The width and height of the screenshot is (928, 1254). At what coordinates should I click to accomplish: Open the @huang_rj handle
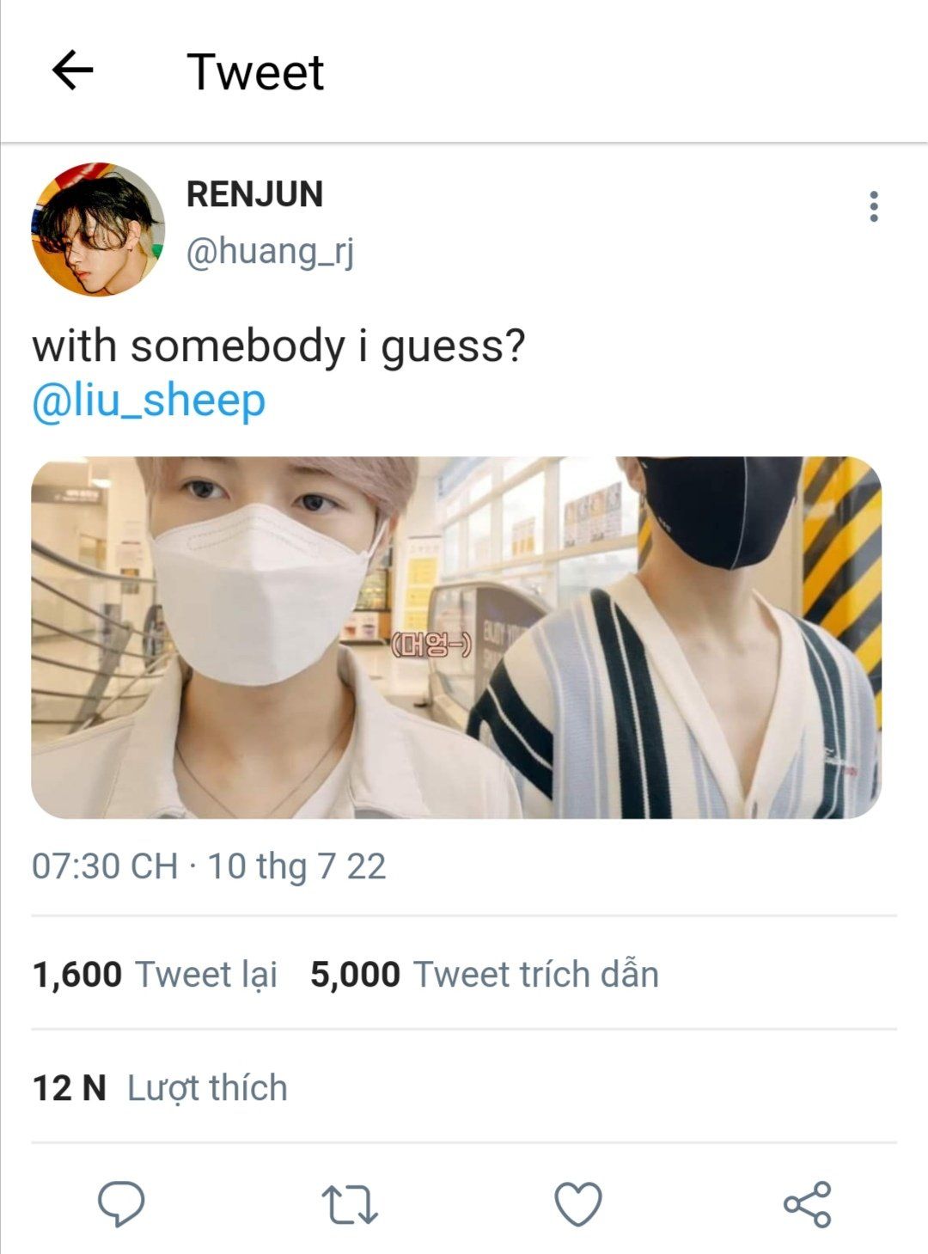point(270,252)
